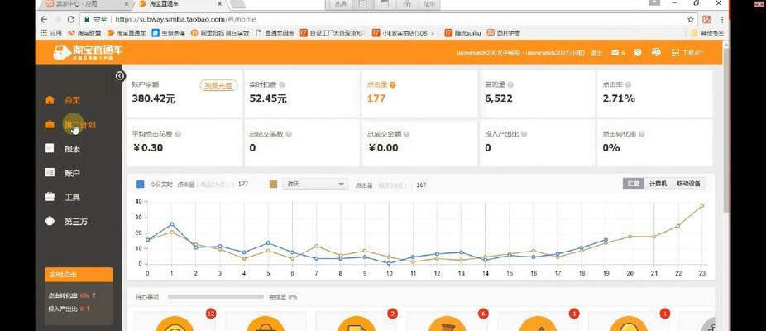The image size is (766, 331).
Task: Click the 实时点击 panel header
Action: [x=79, y=275]
